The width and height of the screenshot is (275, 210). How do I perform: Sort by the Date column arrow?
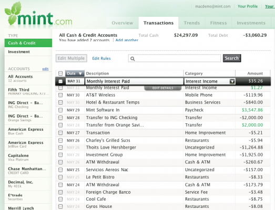80,73
